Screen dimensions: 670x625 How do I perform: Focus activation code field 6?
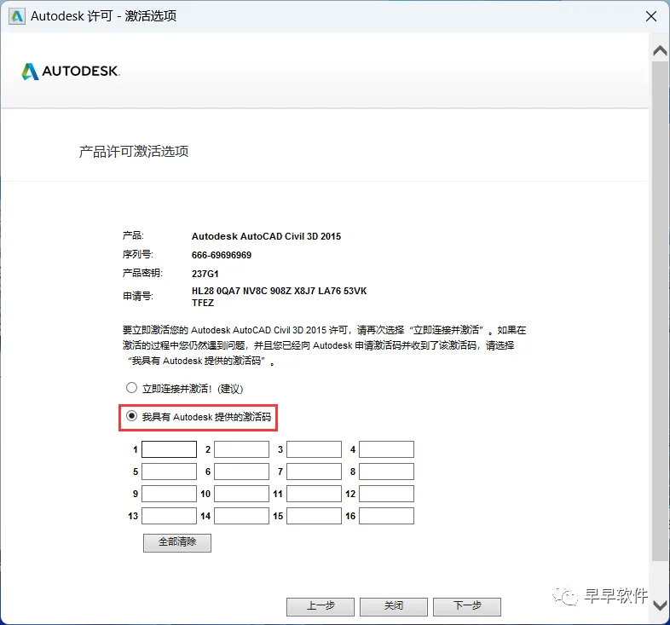tap(241, 472)
